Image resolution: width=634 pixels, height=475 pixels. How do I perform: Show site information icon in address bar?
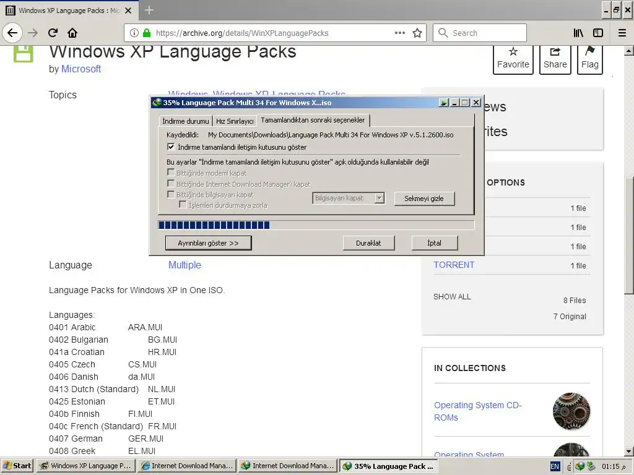134,33
